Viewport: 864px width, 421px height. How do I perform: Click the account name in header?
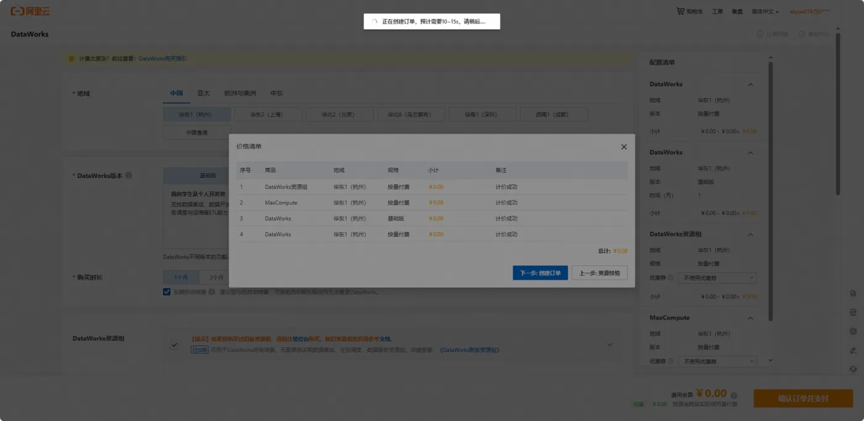[x=810, y=12]
